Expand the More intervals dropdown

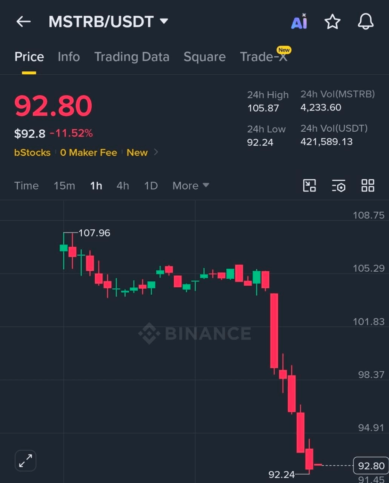coord(191,186)
